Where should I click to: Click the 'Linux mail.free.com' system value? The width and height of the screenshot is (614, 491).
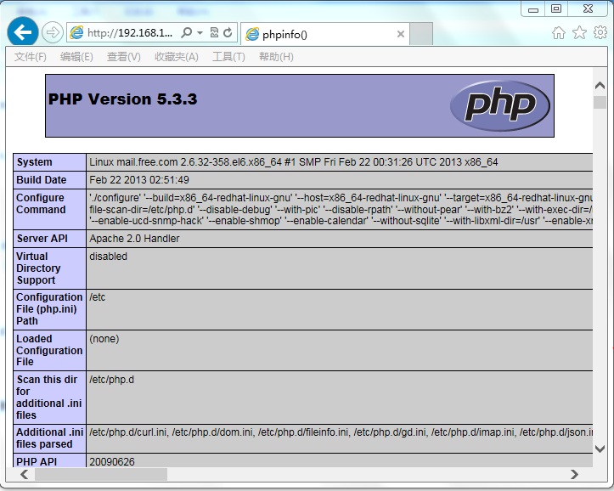294,162
